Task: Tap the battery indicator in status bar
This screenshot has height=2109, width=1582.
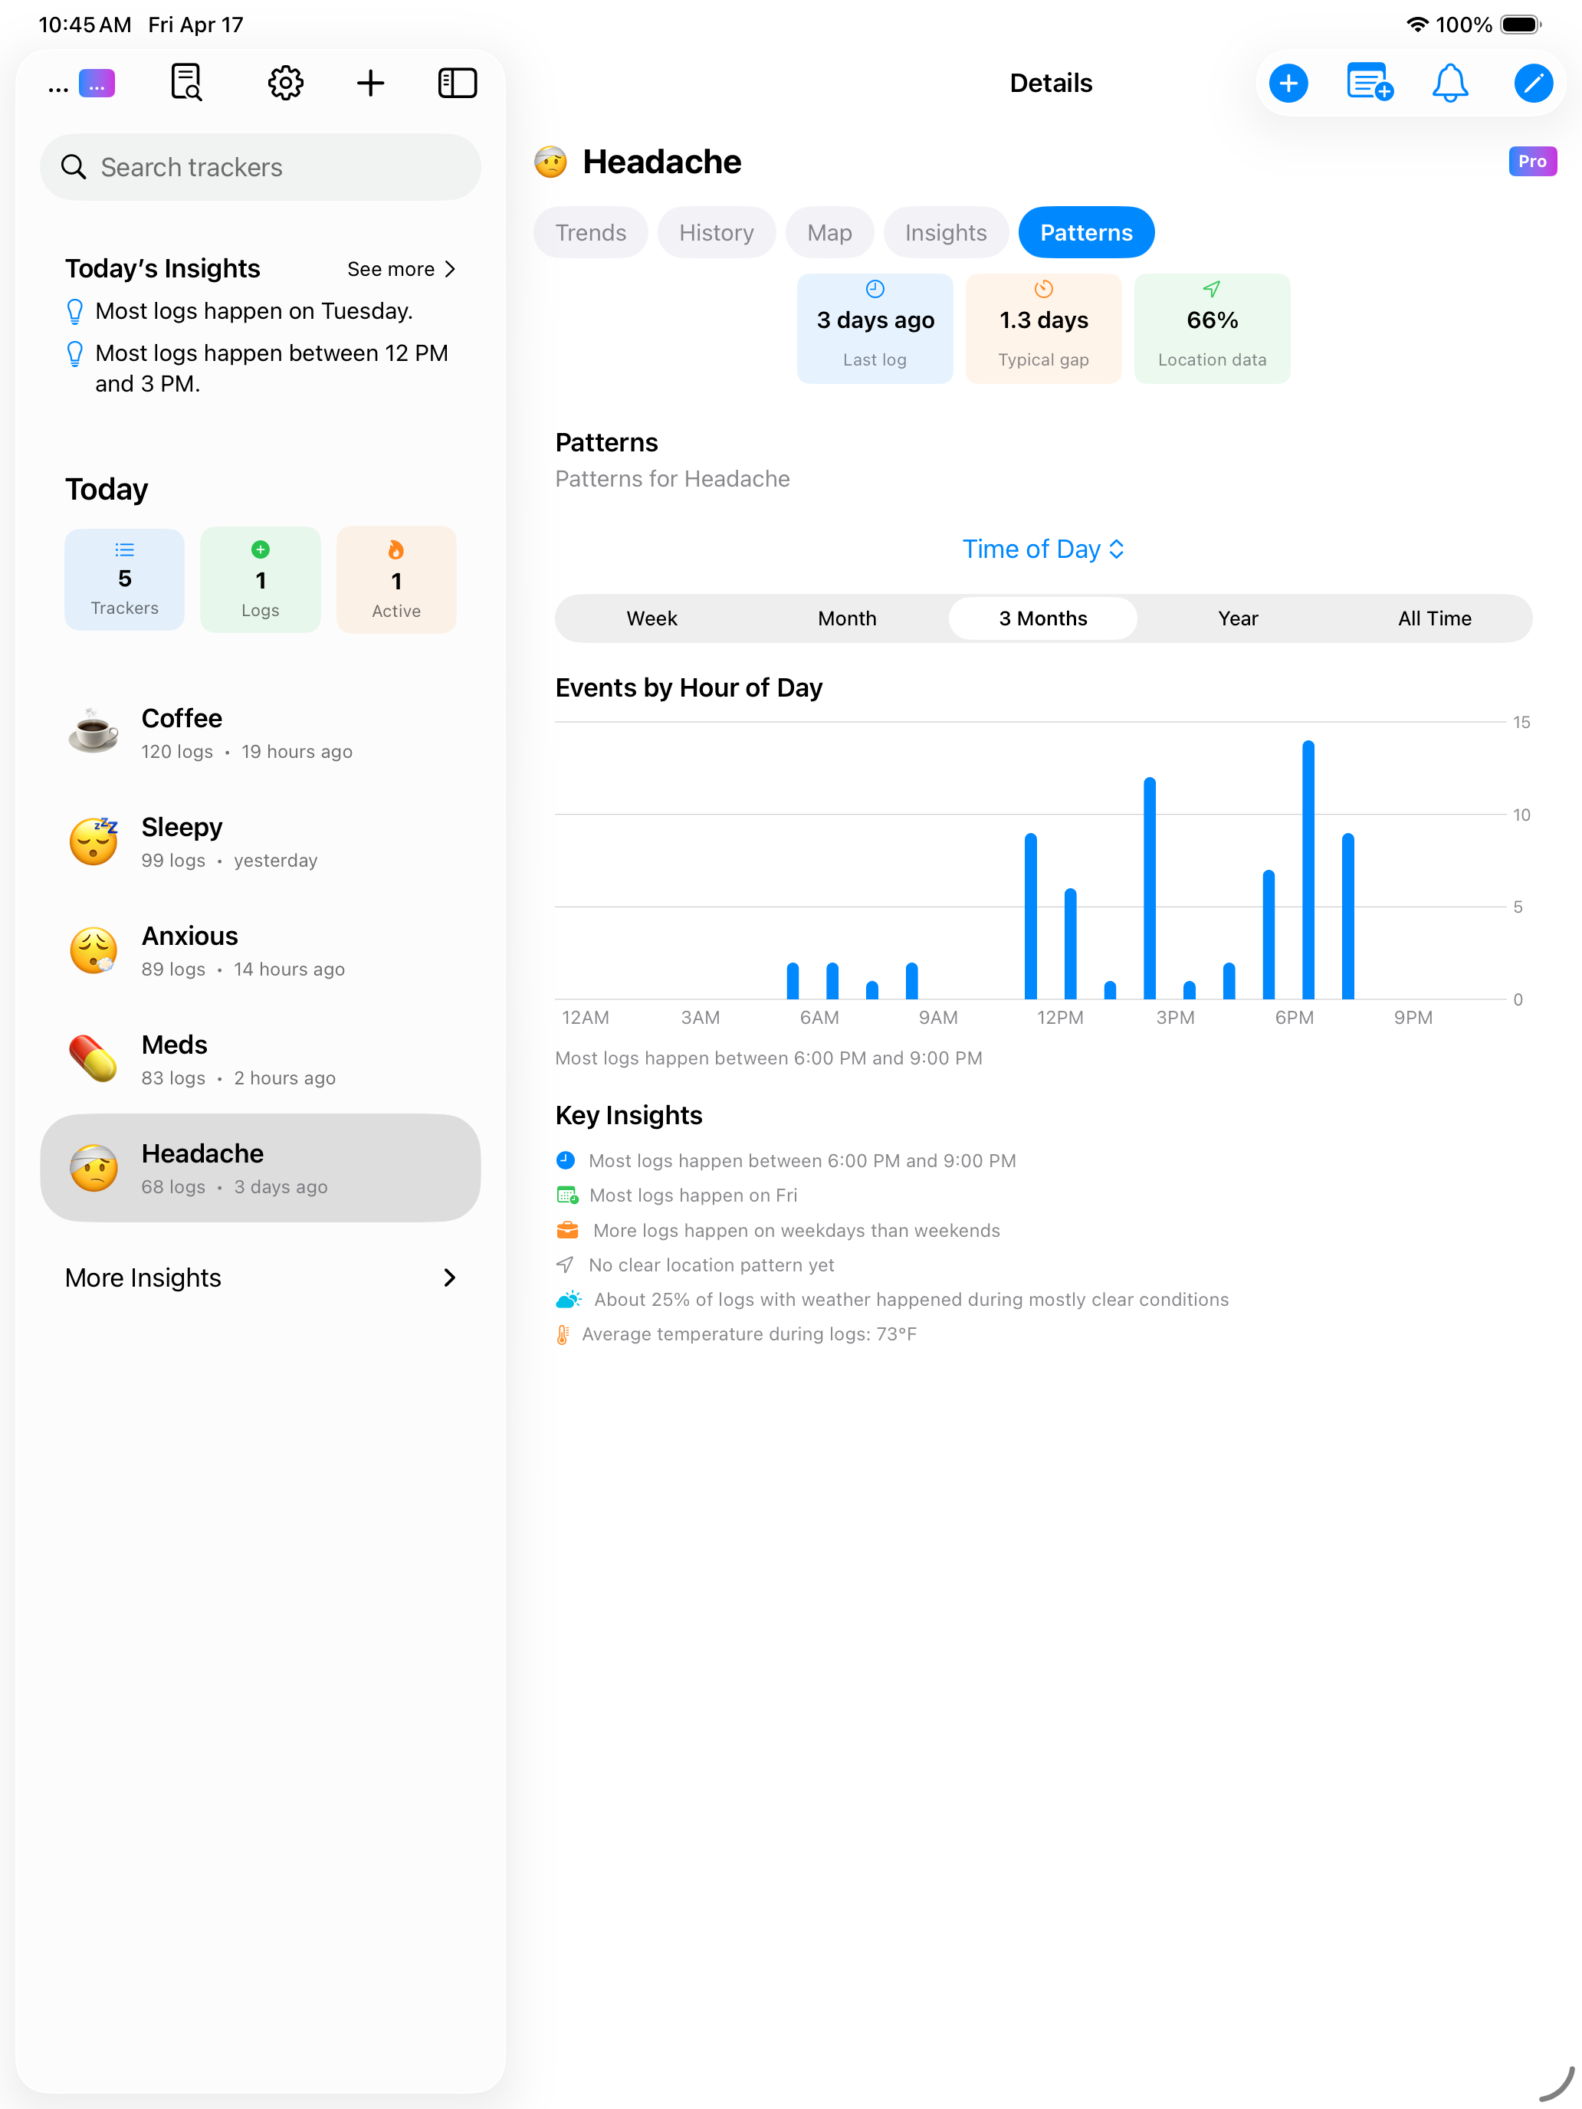Action: 1521,25
